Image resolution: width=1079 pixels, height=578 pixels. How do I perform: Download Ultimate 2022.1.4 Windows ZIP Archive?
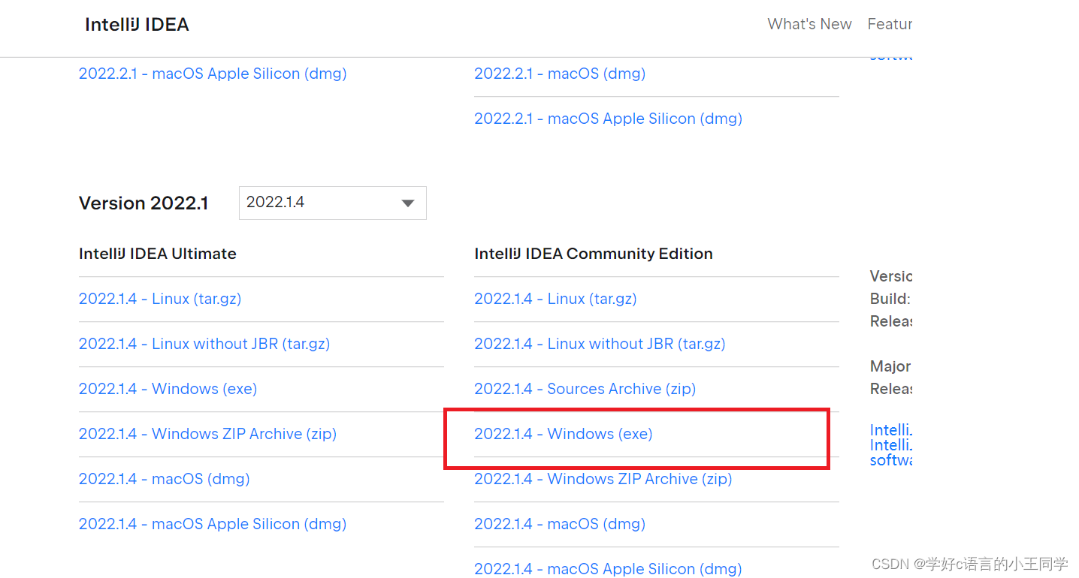[207, 434]
